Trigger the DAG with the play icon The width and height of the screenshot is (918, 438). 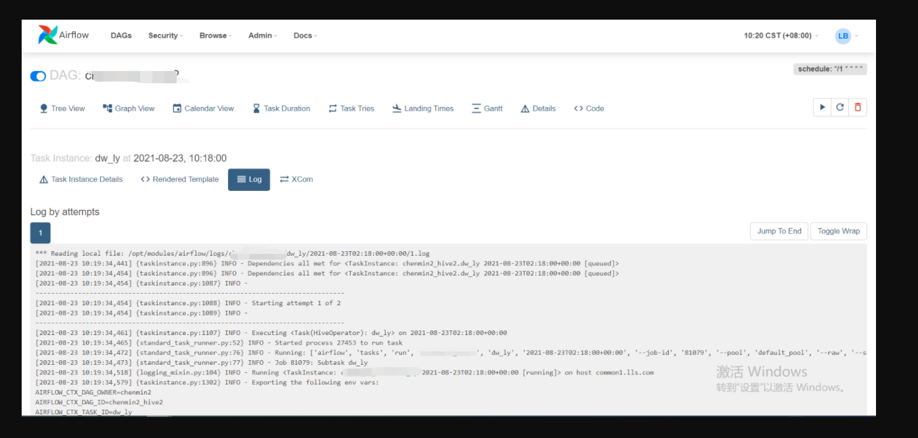pyautogui.click(x=822, y=107)
